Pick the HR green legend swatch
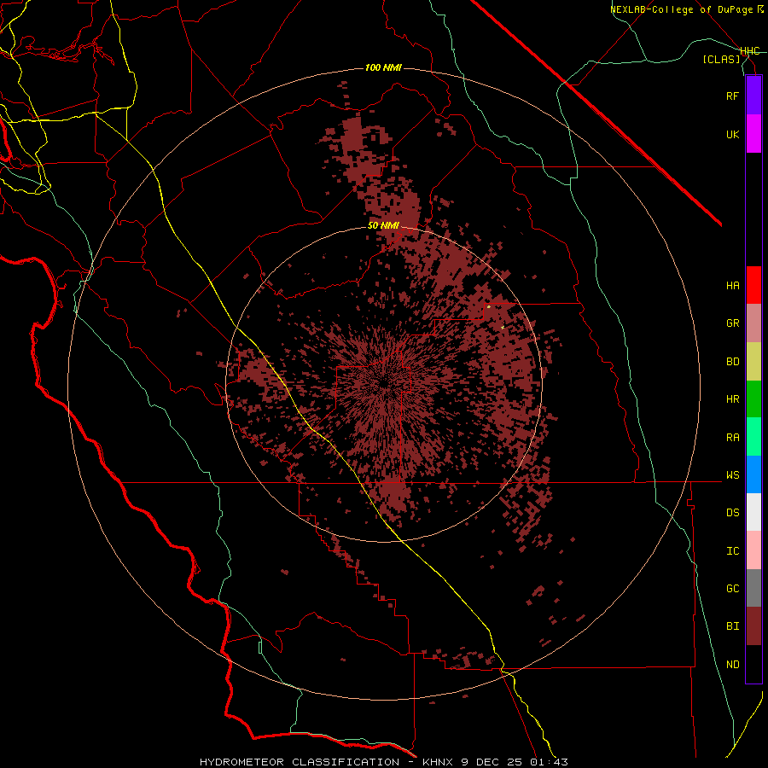Image resolution: width=768 pixels, height=768 pixels. pos(753,399)
